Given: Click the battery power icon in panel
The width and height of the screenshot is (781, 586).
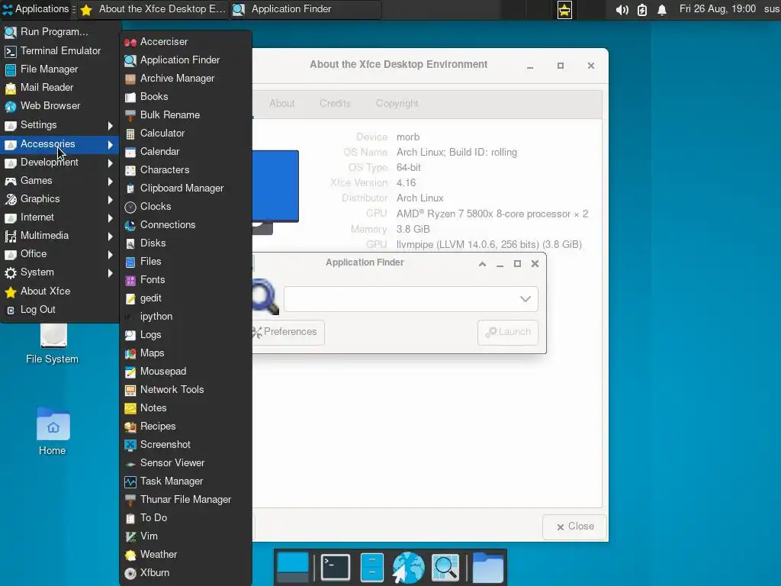Looking at the screenshot, I should [x=642, y=9].
